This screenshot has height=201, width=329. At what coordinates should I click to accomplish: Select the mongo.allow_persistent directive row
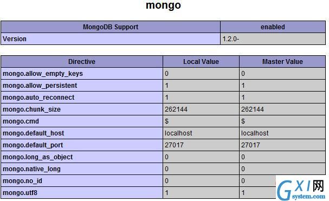(163, 86)
